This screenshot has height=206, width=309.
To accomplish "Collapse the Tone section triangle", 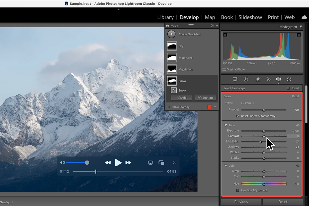I will (226, 125).
